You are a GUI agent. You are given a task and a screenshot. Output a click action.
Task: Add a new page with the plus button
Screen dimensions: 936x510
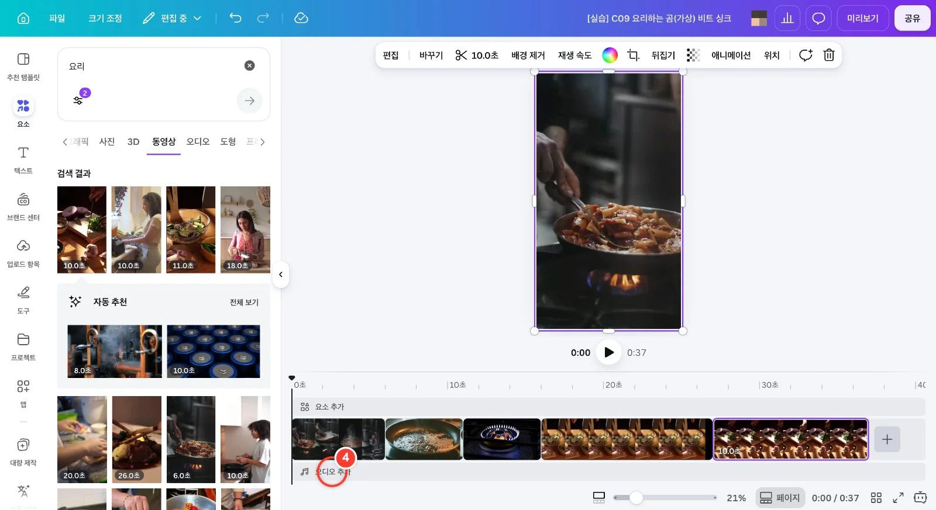coord(887,439)
